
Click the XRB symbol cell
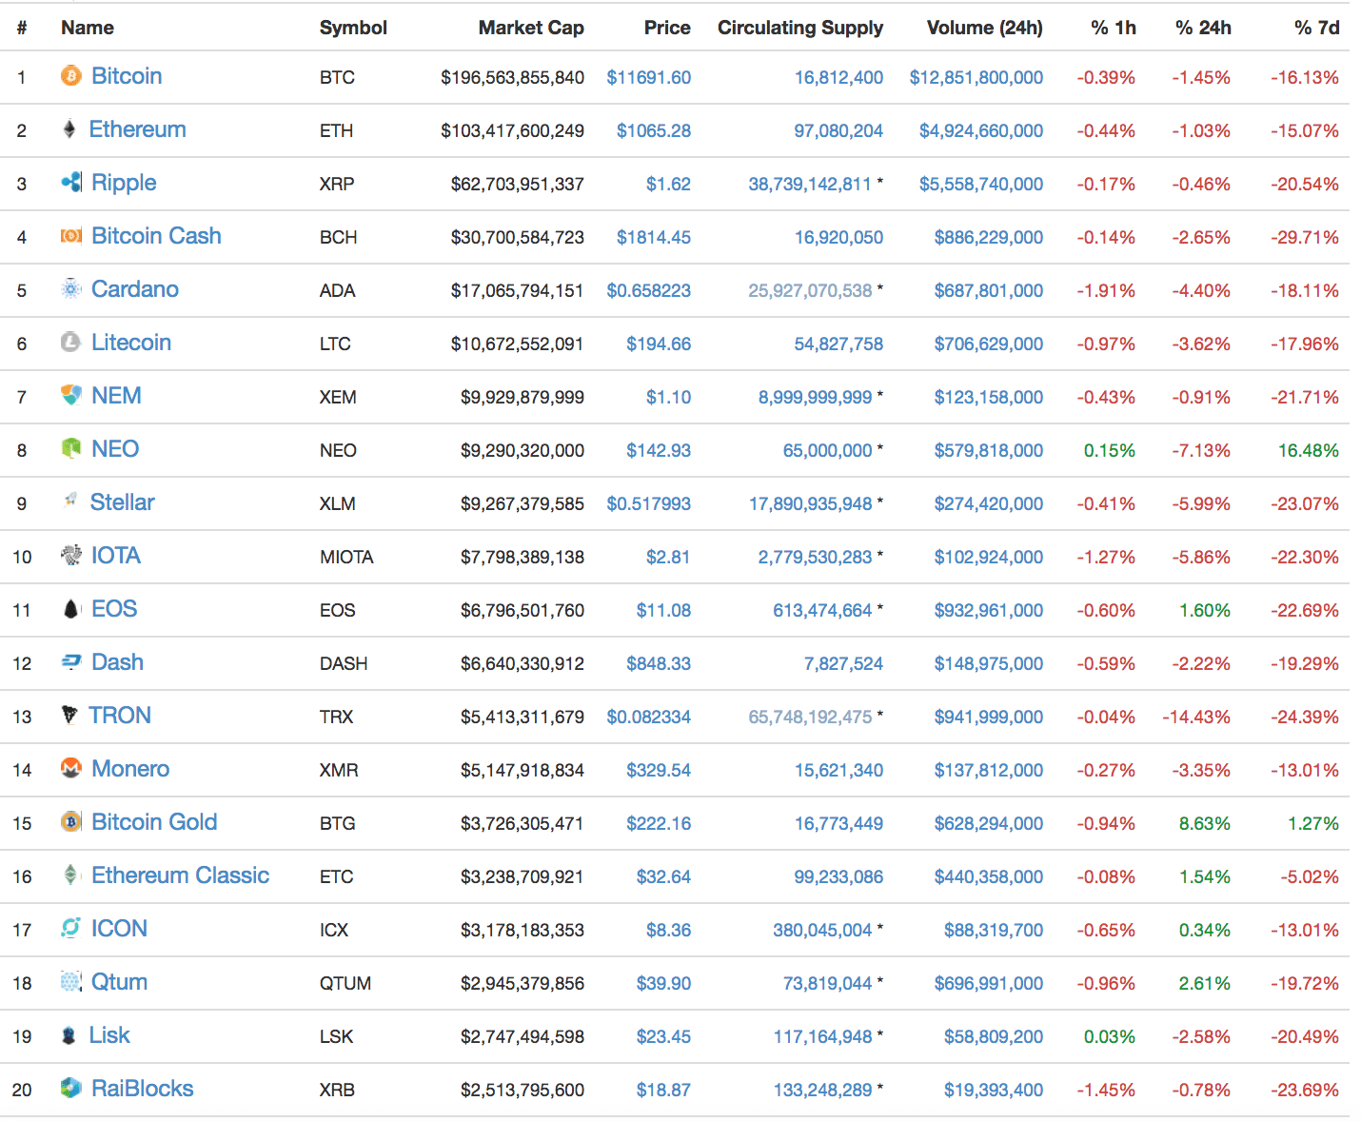pyautogui.click(x=337, y=1090)
